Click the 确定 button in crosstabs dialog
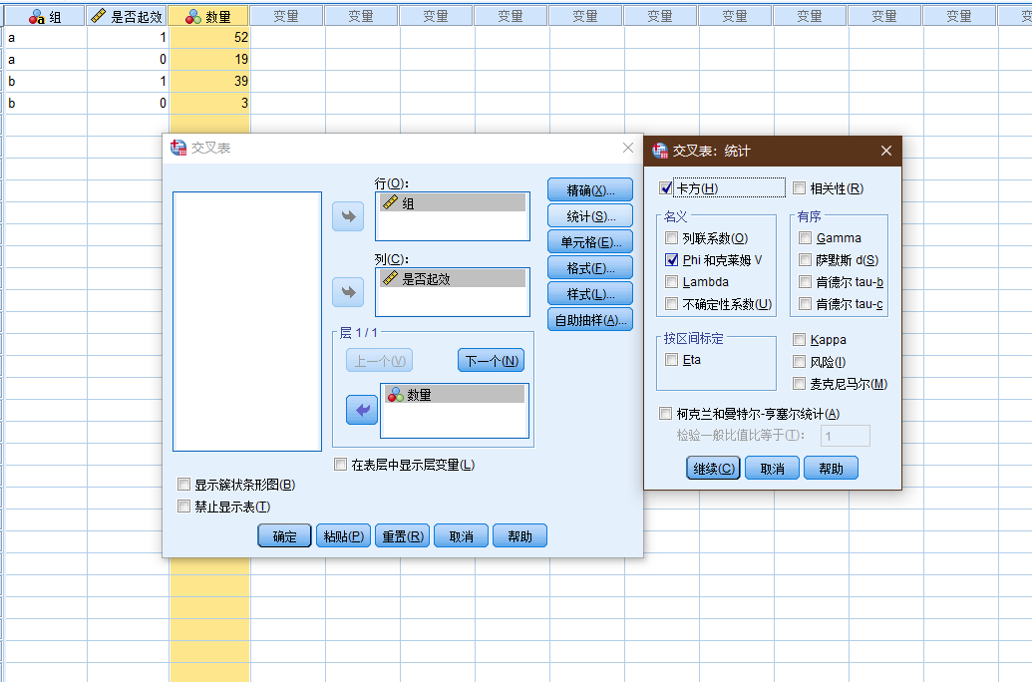Screen dimensions: 1032x682 pyautogui.click(x=284, y=535)
